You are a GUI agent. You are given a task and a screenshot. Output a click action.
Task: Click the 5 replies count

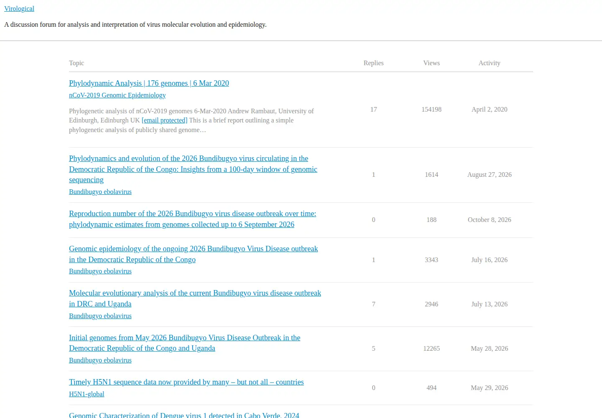[x=374, y=349]
